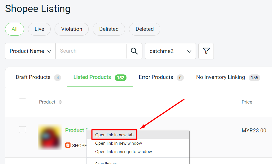Check the first product row checkbox
This screenshot has width=272, height=164.
[x=22, y=130]
